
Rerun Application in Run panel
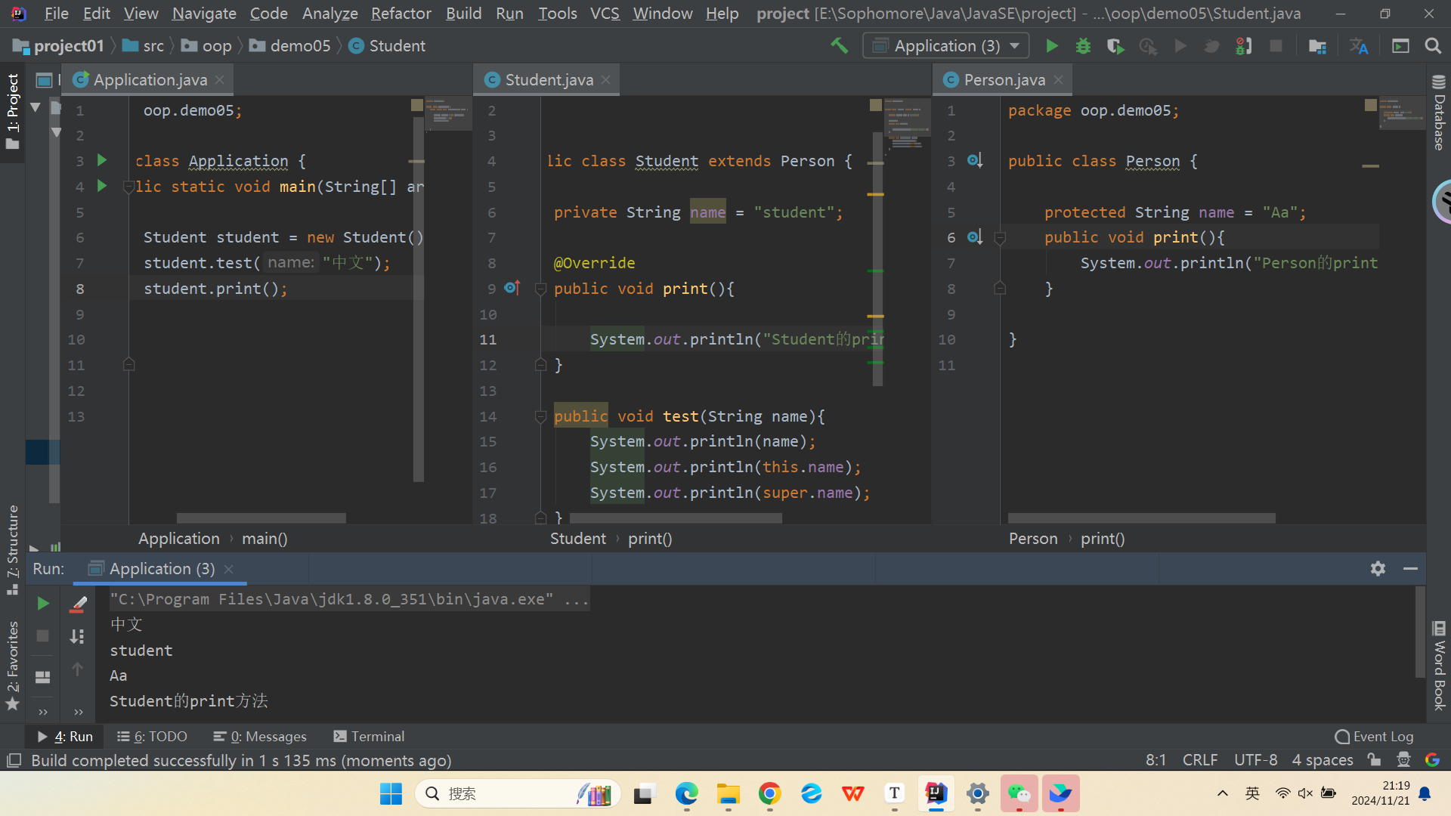(x=43, y=603)
